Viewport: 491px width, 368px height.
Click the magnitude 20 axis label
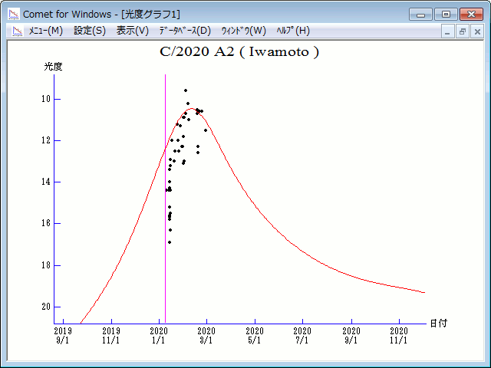coord(46,307)
